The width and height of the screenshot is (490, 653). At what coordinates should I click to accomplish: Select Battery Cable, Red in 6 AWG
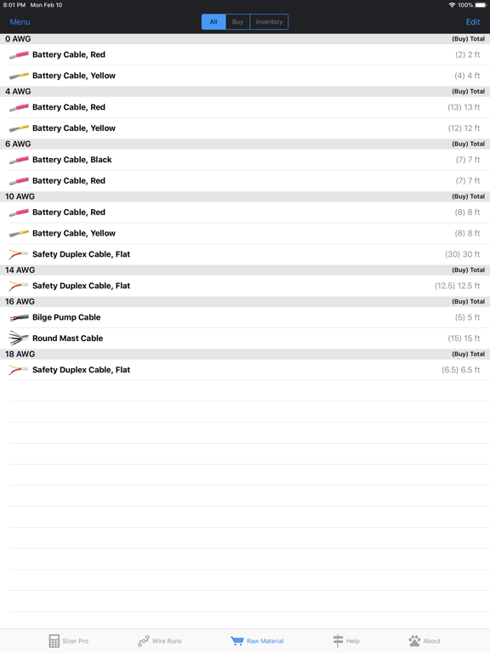[245, 181]
